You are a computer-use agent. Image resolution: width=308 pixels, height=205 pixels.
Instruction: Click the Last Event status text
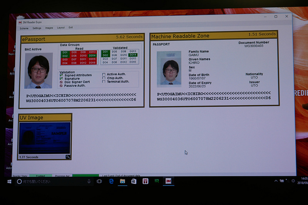tap(121, 175)
